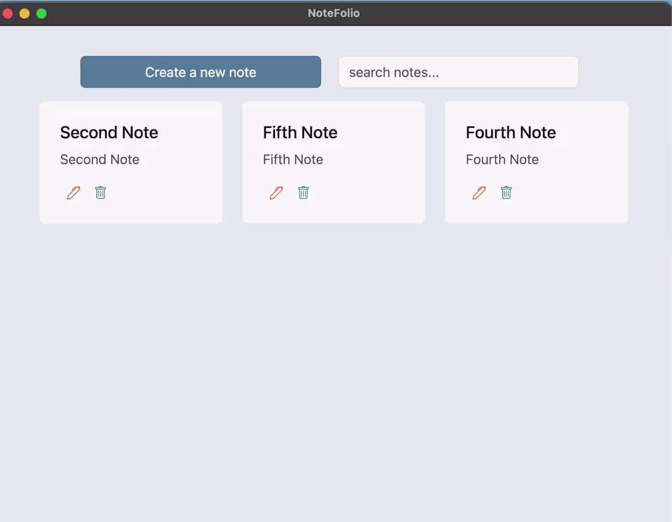This screenshot has width=672, height=522.
Task: Focus the search notes field
Action: (458, 72)
